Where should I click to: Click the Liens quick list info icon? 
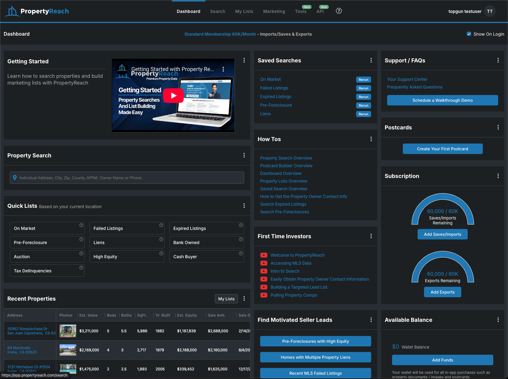click(161, 239)
